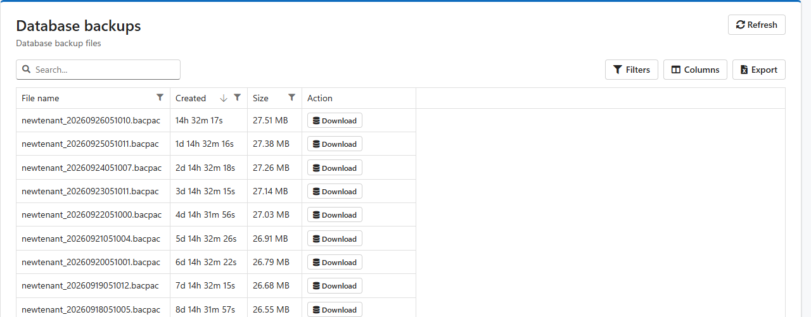Download newtenant_20260925051011.bacpac backup

pyautogui.click(x=335, y=144)
